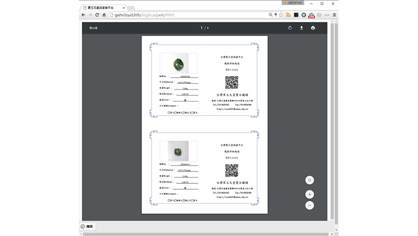The width and height of the screenshot is (418, 236).
Task: Bookmark this page with the star icon
Action: pyautogui.click(x=281, y=15)
